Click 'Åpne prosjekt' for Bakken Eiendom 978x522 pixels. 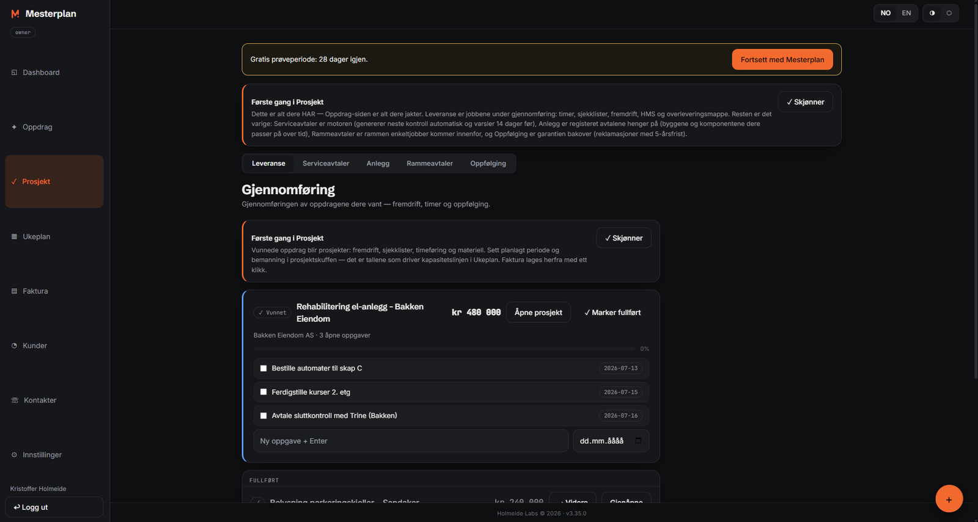pyautogui.click(x=539, y=313)
